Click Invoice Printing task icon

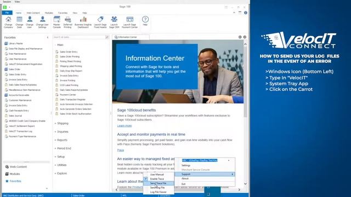(x=56, y=80)
